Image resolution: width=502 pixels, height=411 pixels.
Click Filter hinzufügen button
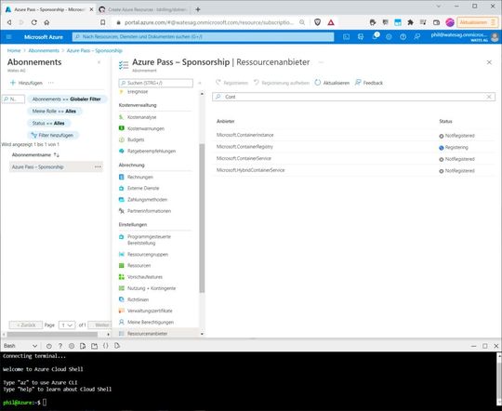tap(52, 135)
